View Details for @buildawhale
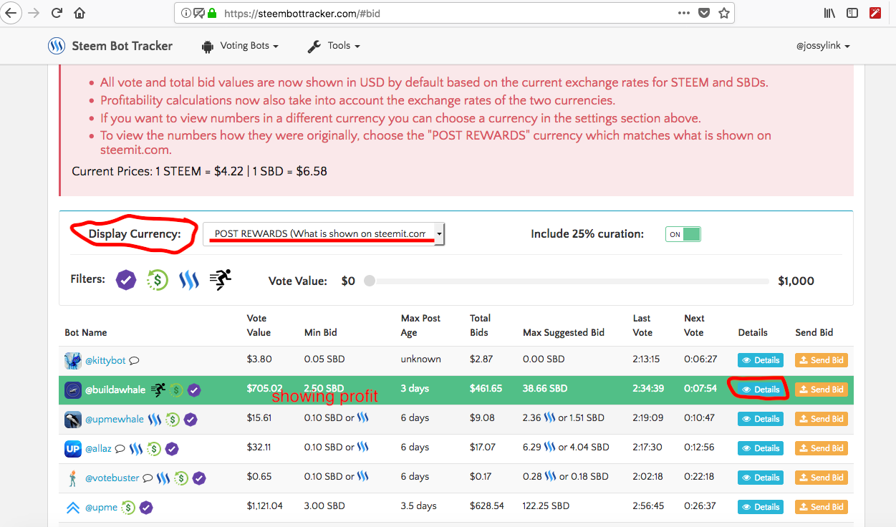The image size is (896, 527). pos(760,390)
